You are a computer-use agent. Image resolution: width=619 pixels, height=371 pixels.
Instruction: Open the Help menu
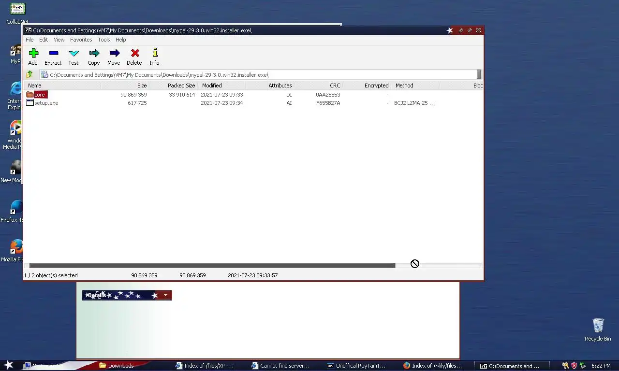121,40
